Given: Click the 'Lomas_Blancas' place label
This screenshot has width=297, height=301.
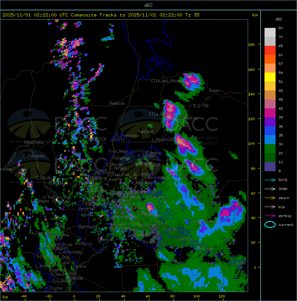Looking at the screenshot, I should pyautogui.click(x=205, y=221).
